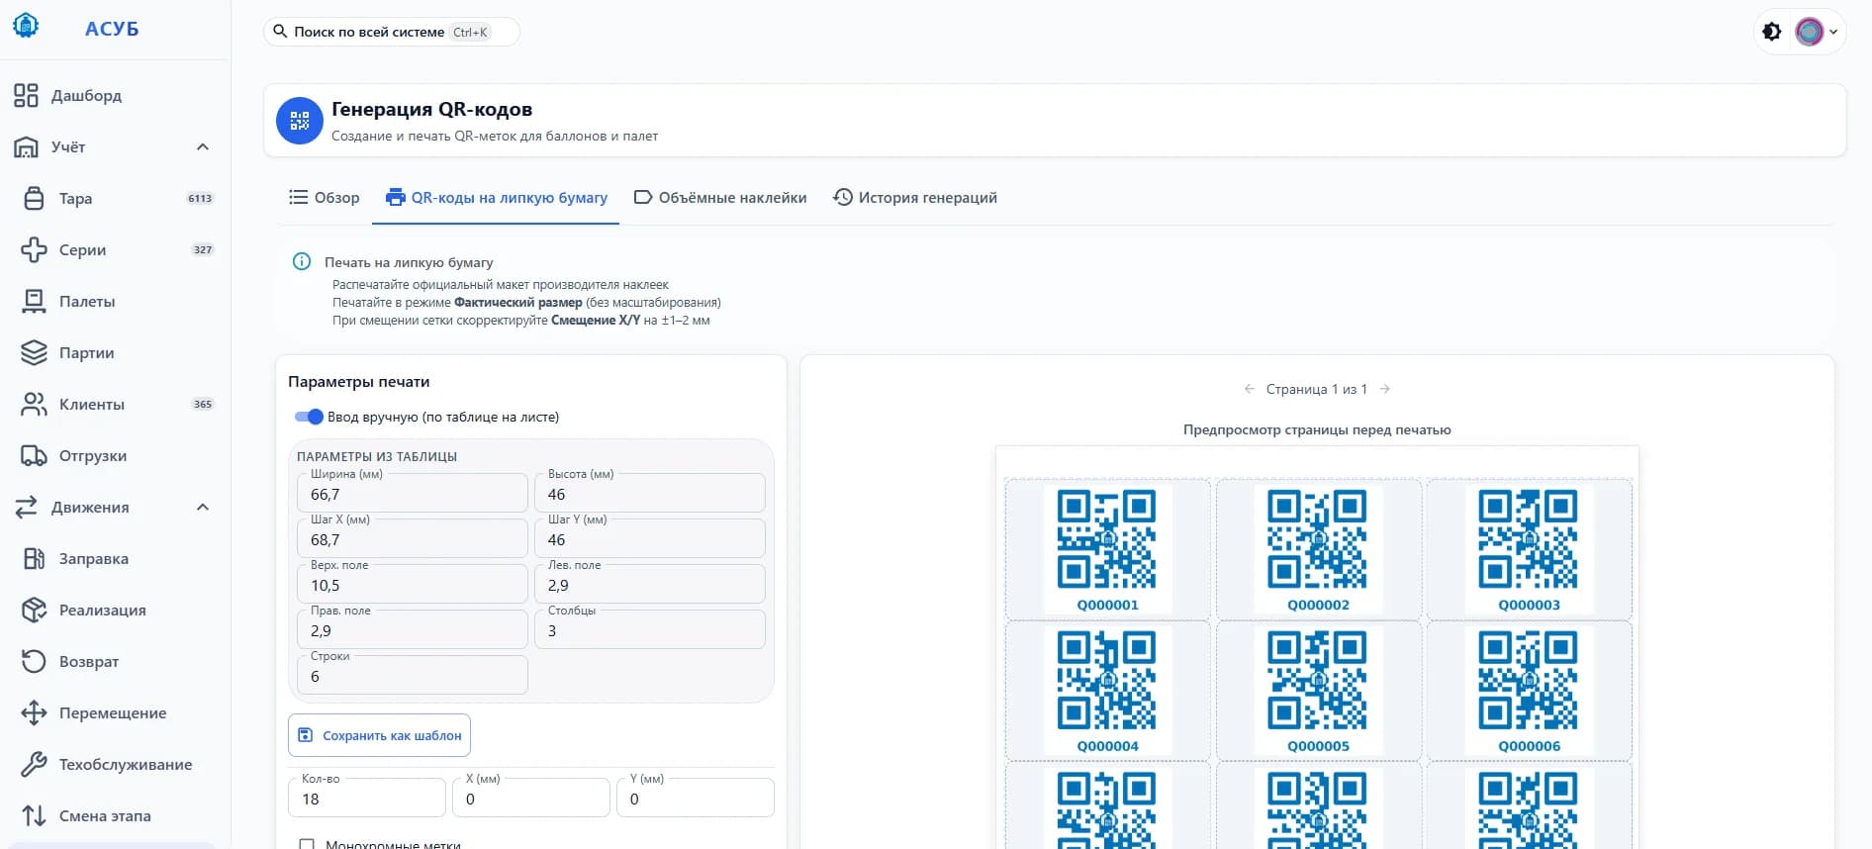Viewport: 1872px width, 849px height.
Task: Click the Заправка fuel icon
Action: pos(34,558)
